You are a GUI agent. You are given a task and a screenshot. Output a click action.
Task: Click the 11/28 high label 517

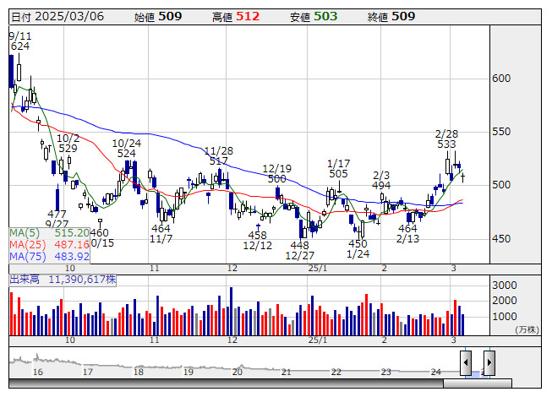[219, 161]
